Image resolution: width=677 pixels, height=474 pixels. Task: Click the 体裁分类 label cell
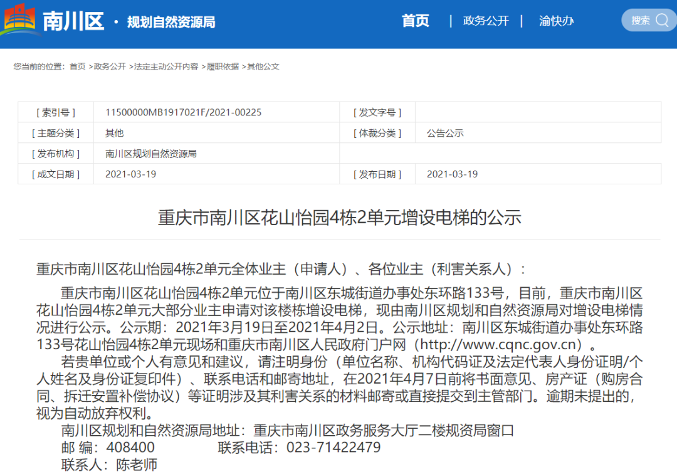pyautogui.click(x=377, y=133)
